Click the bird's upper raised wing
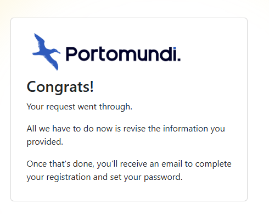 click(40, 41)
